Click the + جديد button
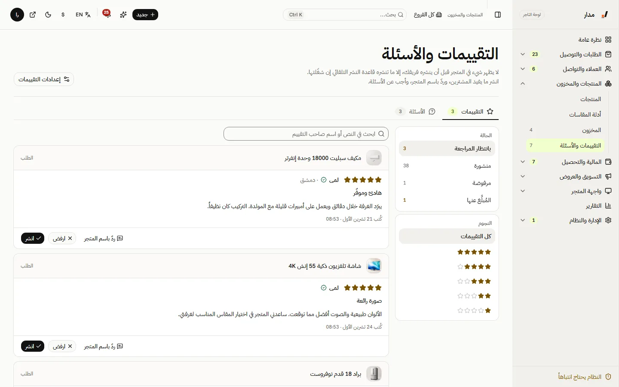Viewport: 619px width, 387px height. tap(145, 15)
